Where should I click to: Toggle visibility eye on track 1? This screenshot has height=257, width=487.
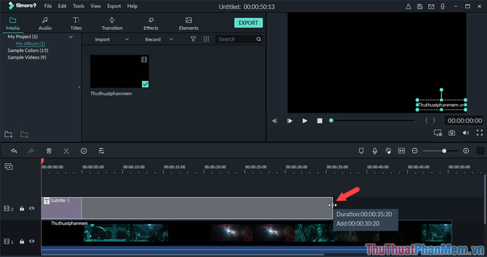[x=32, y=241]
